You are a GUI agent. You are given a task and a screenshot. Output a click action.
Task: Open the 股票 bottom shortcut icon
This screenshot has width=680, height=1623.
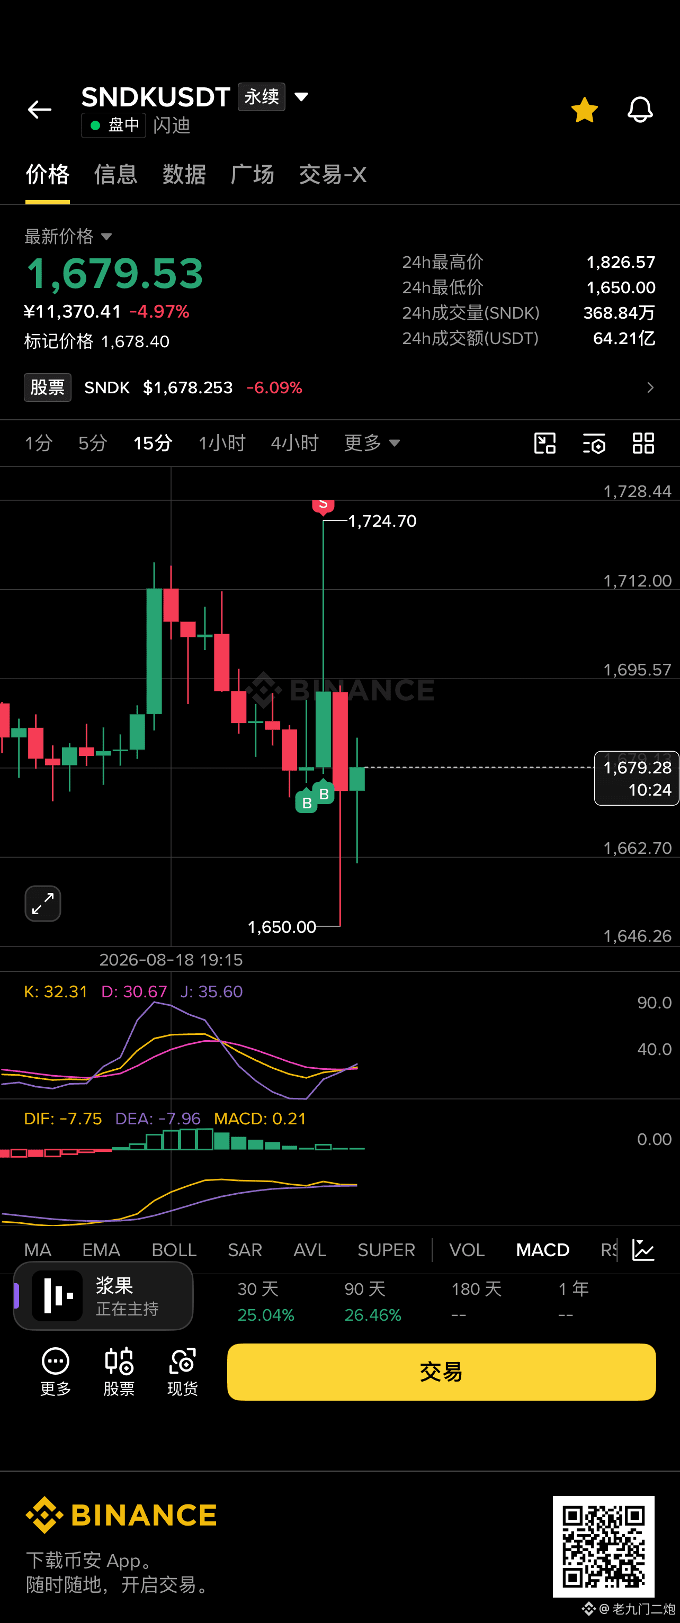119,1372
